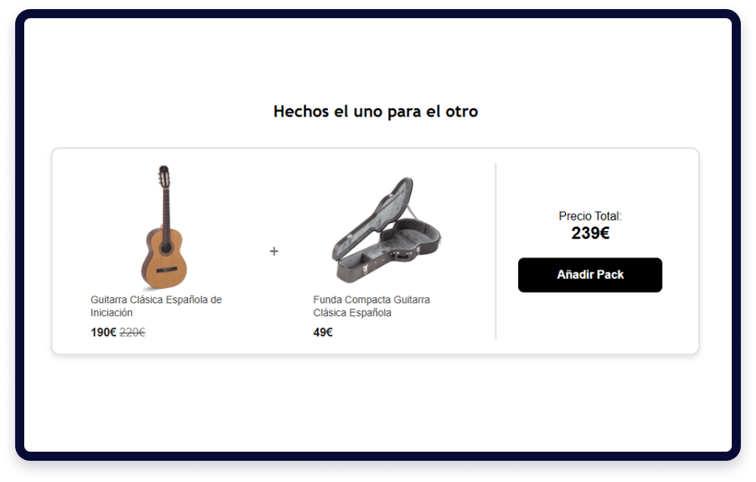Select the 239€ total pack price

(x=590, y=233)
